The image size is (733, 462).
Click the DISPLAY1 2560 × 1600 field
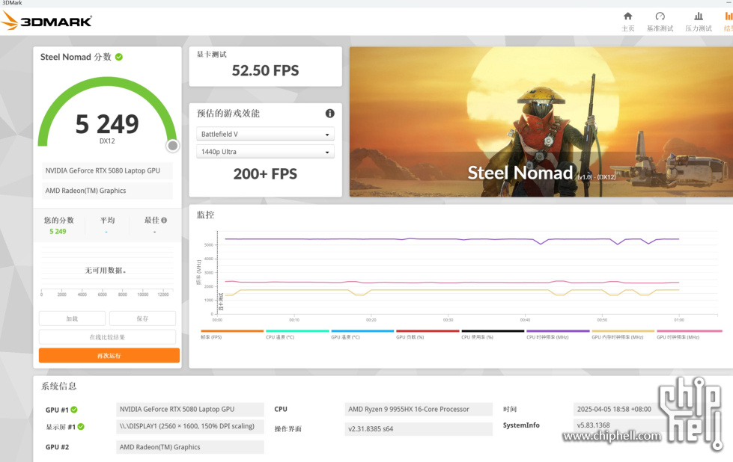point(189,426)
